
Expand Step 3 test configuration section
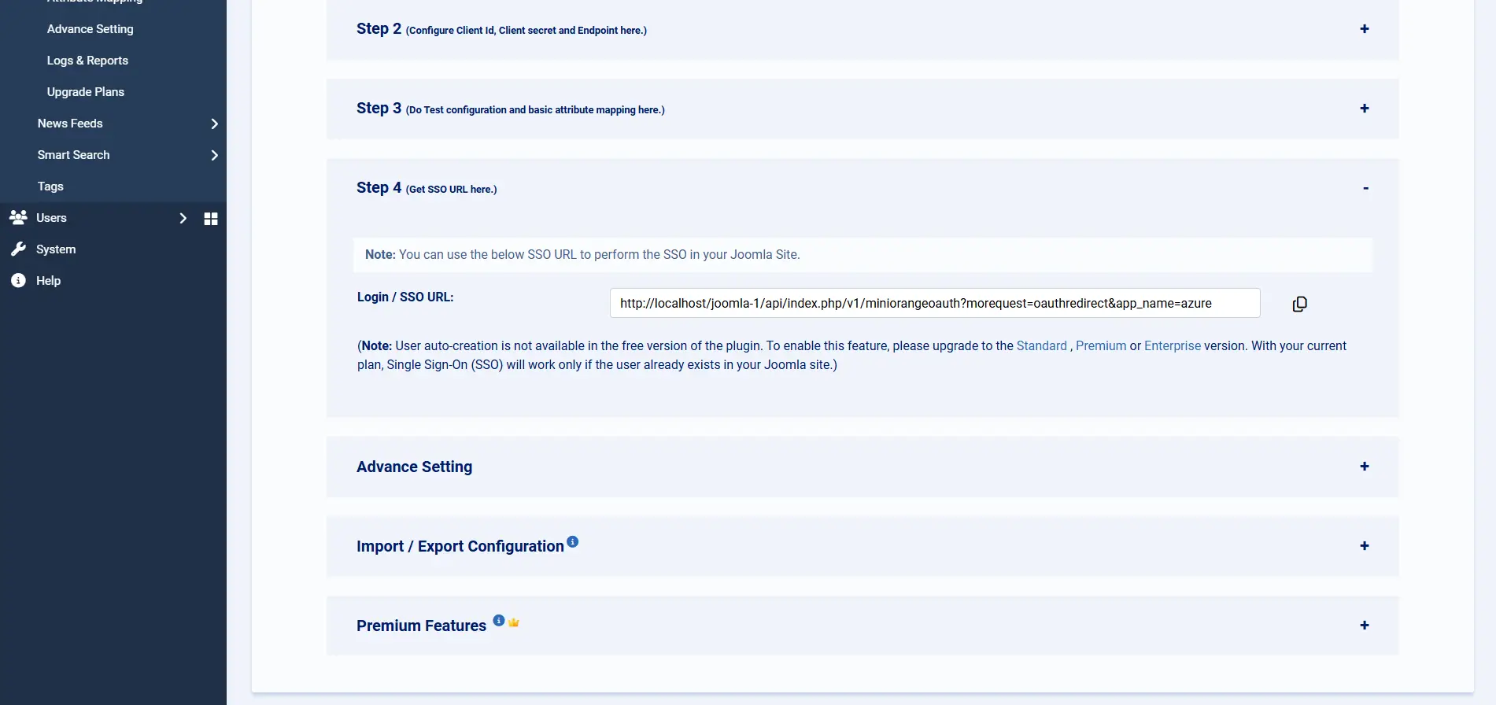pyautogui.click(x=1364, y=109)
